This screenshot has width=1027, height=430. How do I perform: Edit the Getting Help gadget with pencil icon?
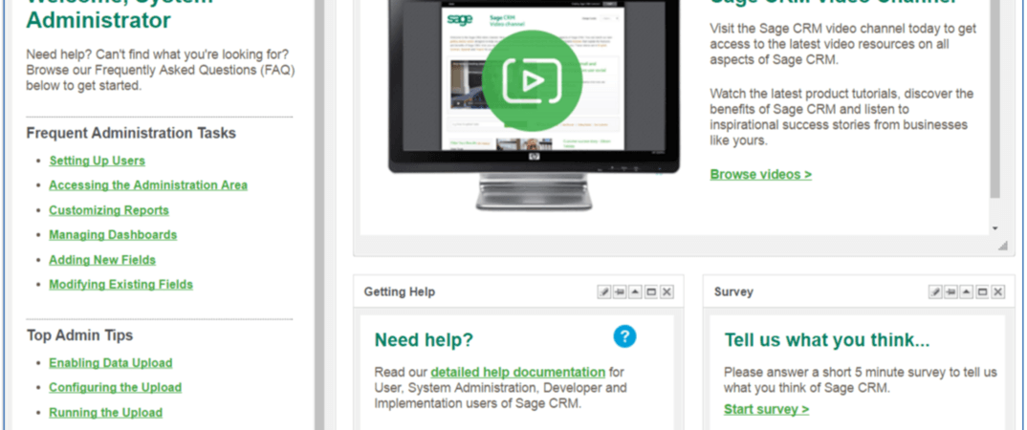coord(604,291)
